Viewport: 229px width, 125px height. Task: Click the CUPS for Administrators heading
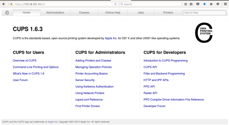coord(100,53)
